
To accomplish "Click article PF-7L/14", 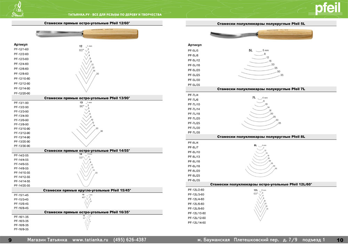I will (194, 109).
